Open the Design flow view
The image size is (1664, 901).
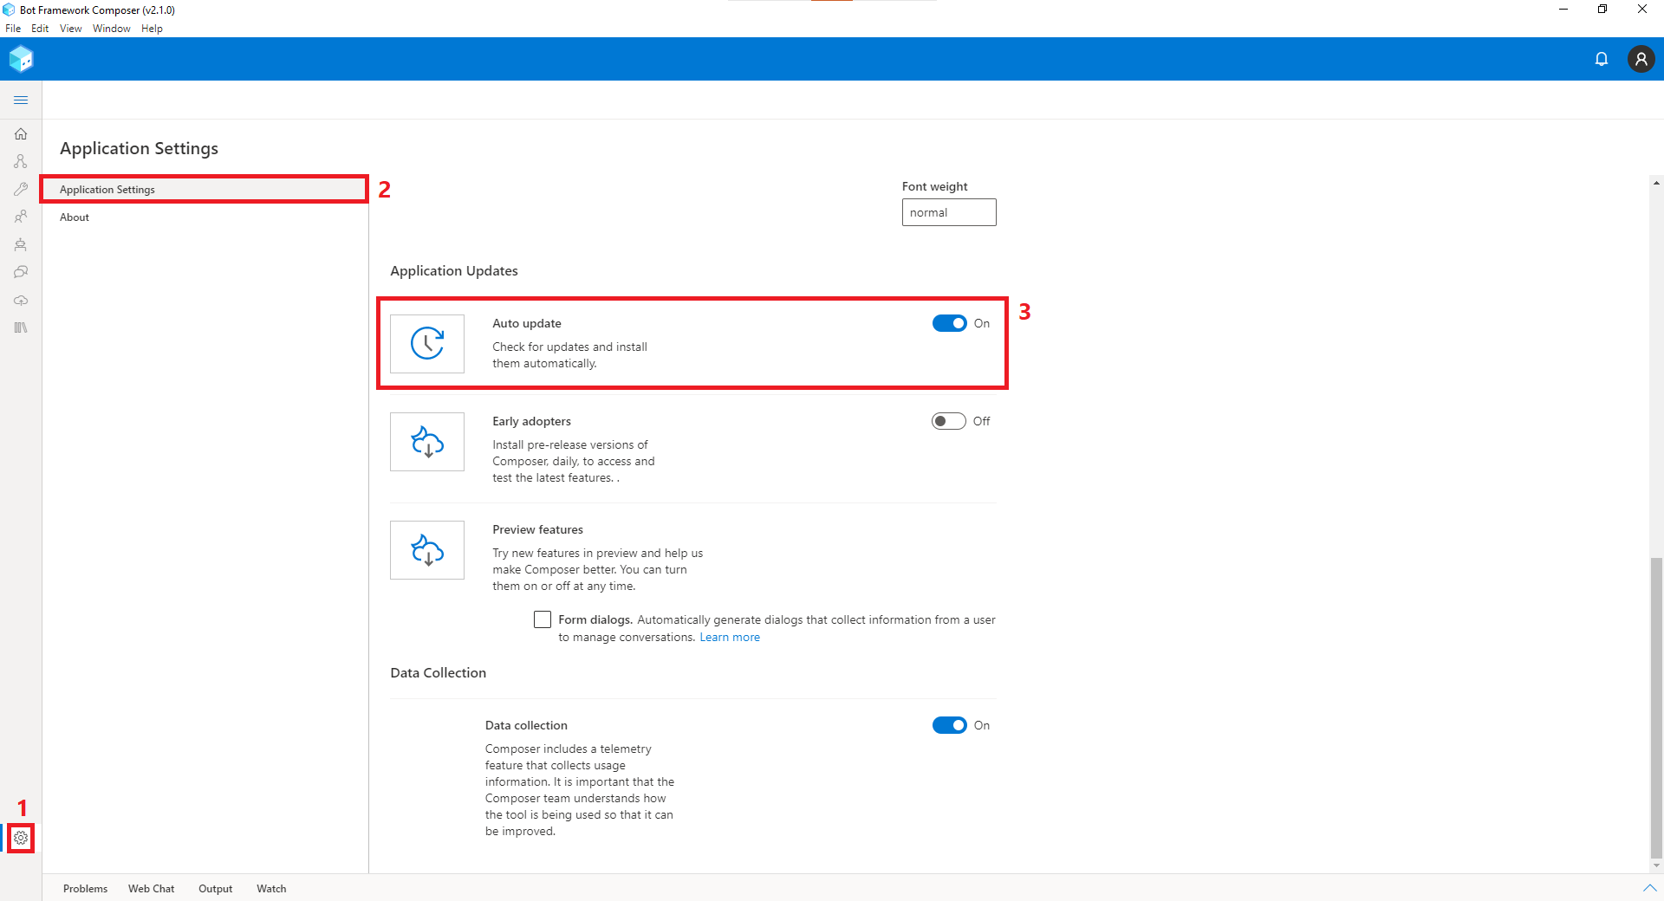coord(21,161)
